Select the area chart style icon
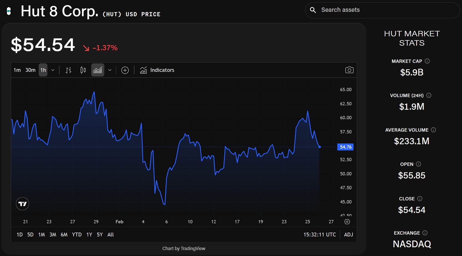This screenshot has width=462, height=256. point(98,70)
